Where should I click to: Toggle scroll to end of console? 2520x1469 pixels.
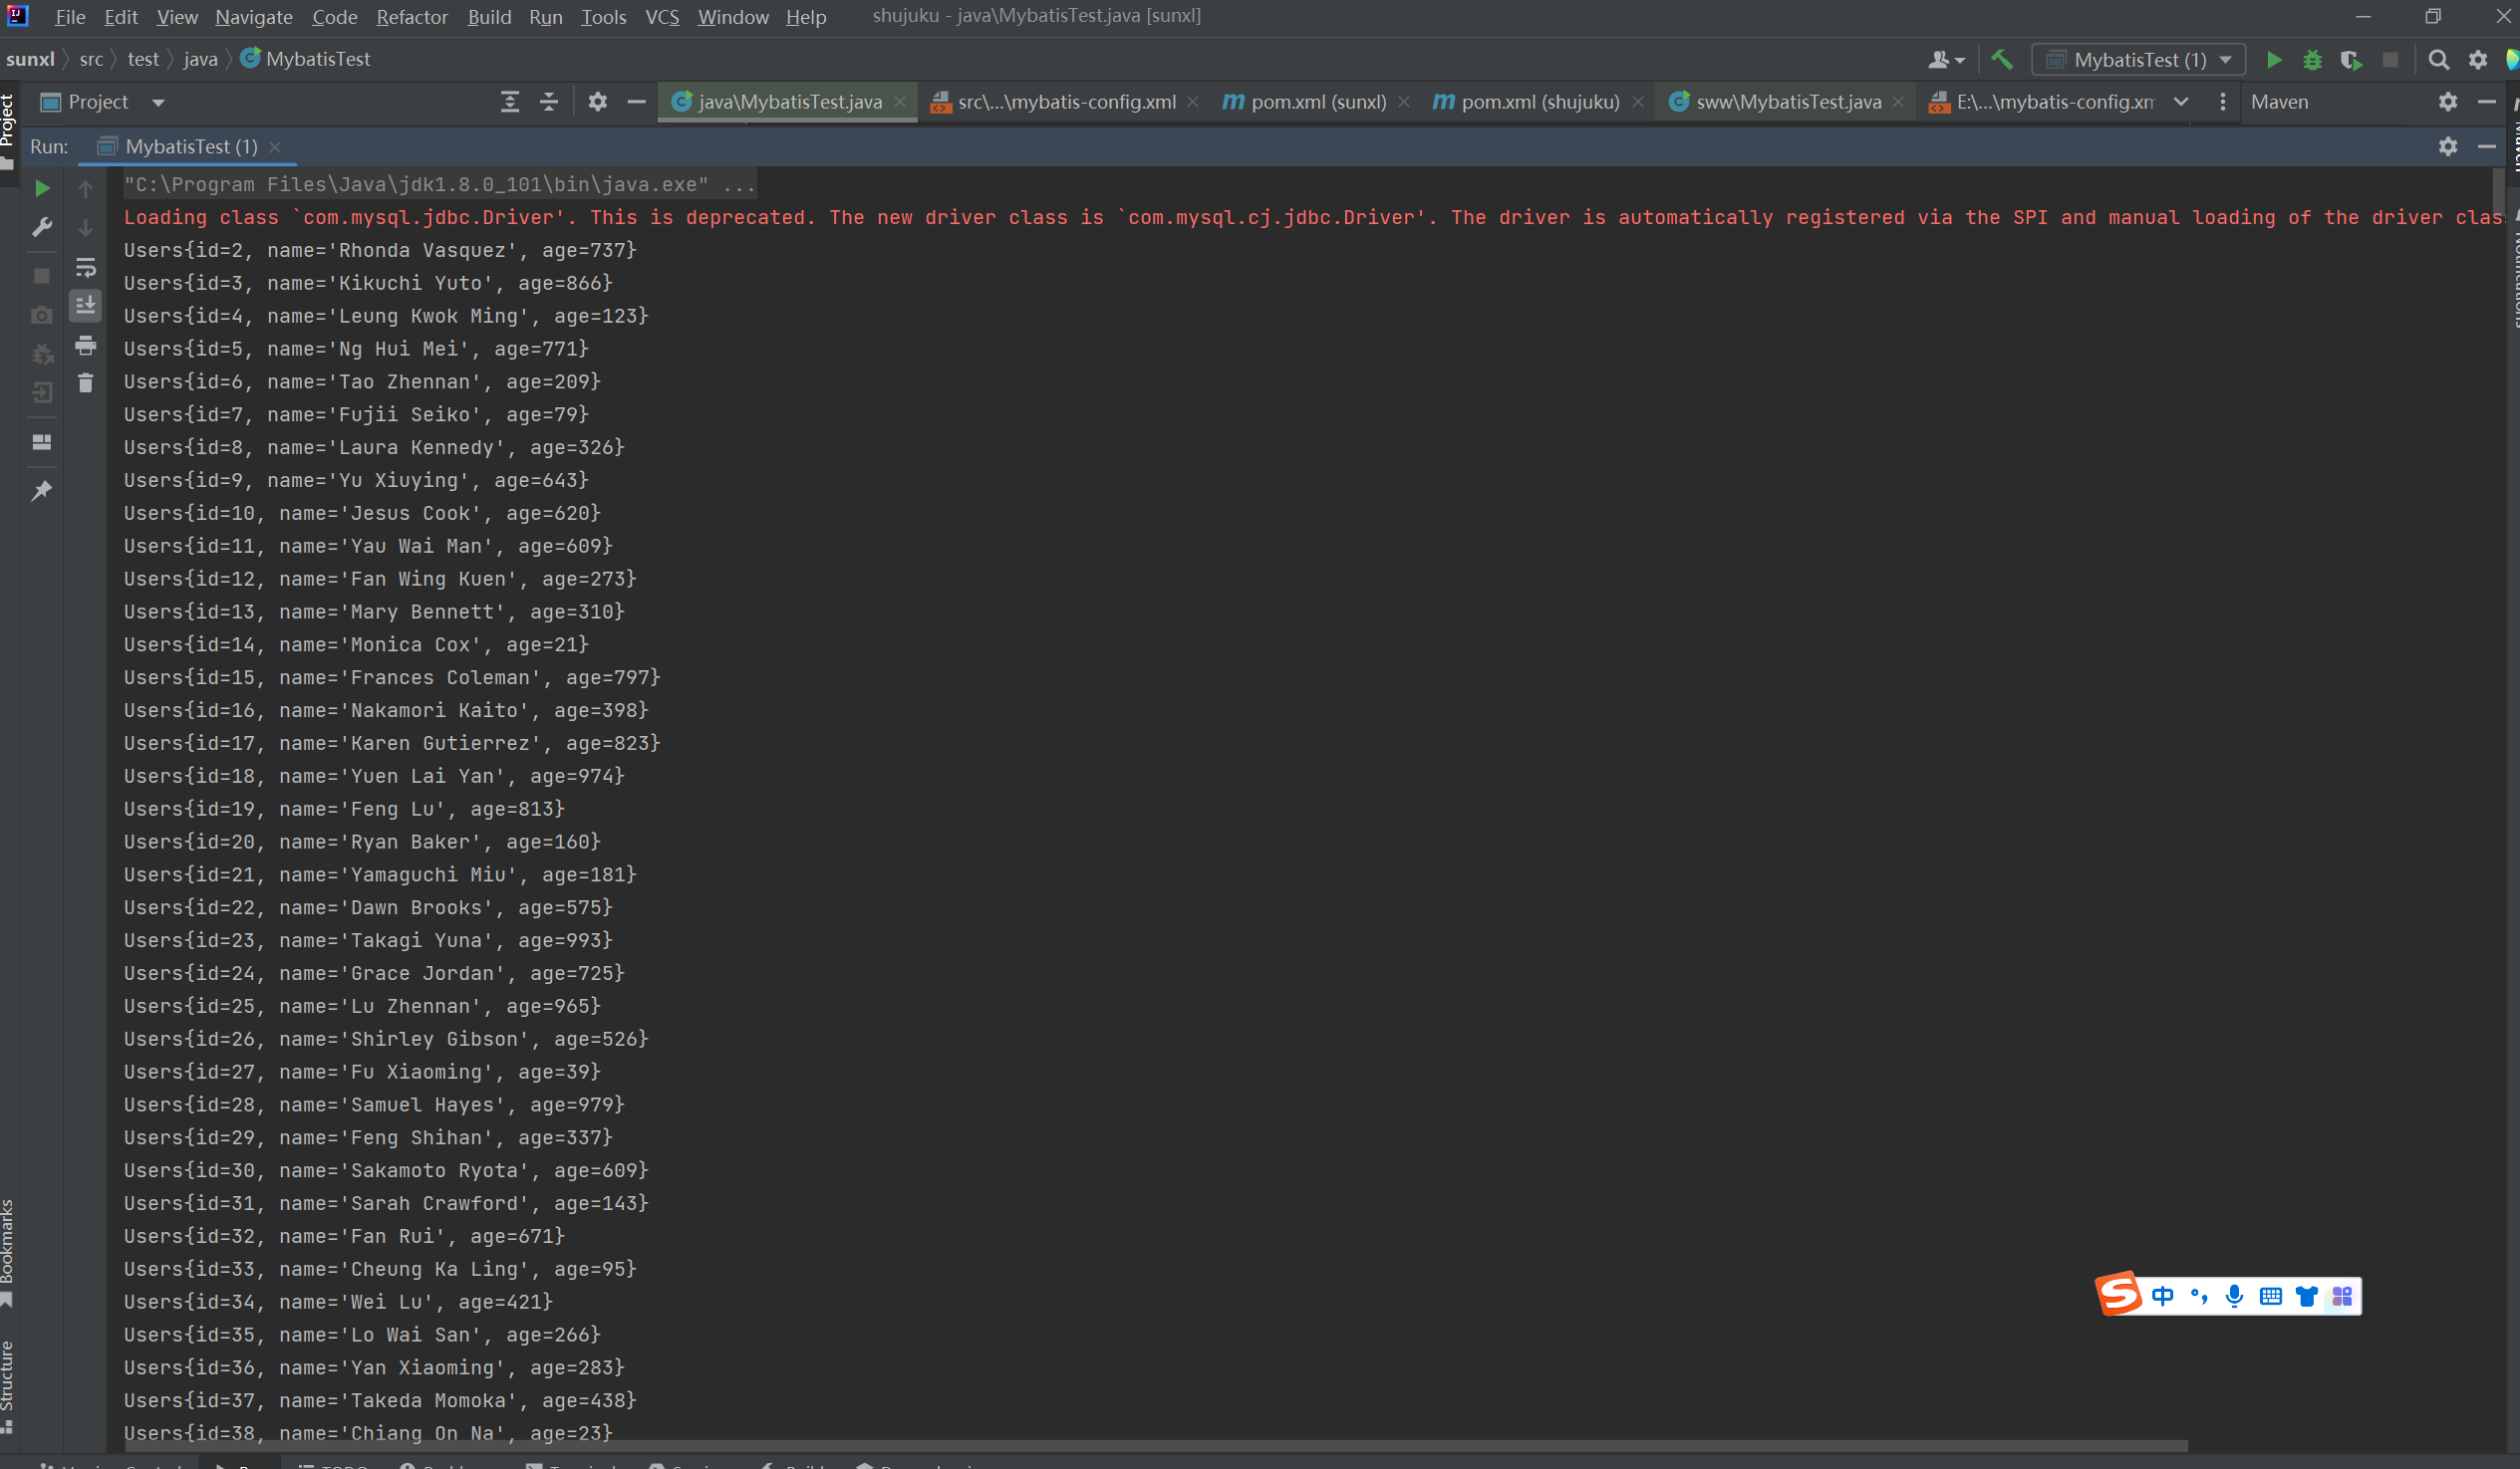tap(86, 306)
